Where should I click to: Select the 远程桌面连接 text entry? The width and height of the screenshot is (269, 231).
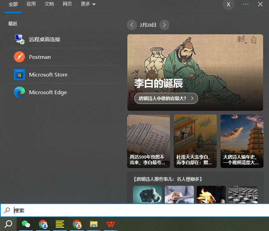(x=45, y=39)
